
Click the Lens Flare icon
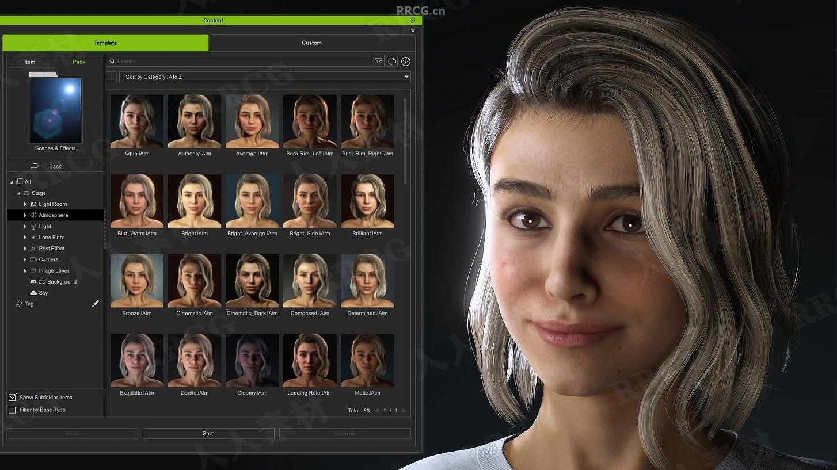pyautogui.click(x=35, y=237)
